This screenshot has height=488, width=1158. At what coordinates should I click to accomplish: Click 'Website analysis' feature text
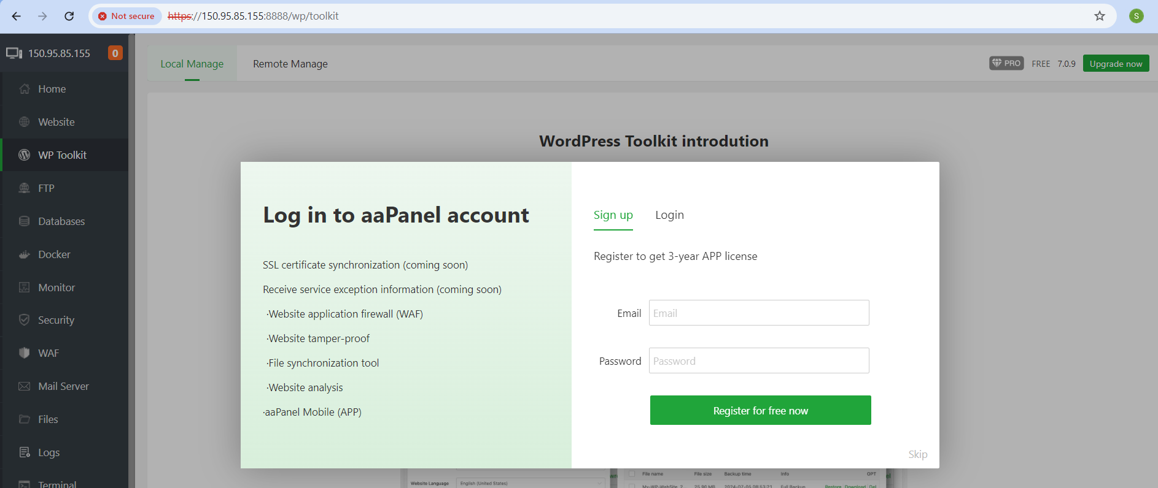pos(305,387)
